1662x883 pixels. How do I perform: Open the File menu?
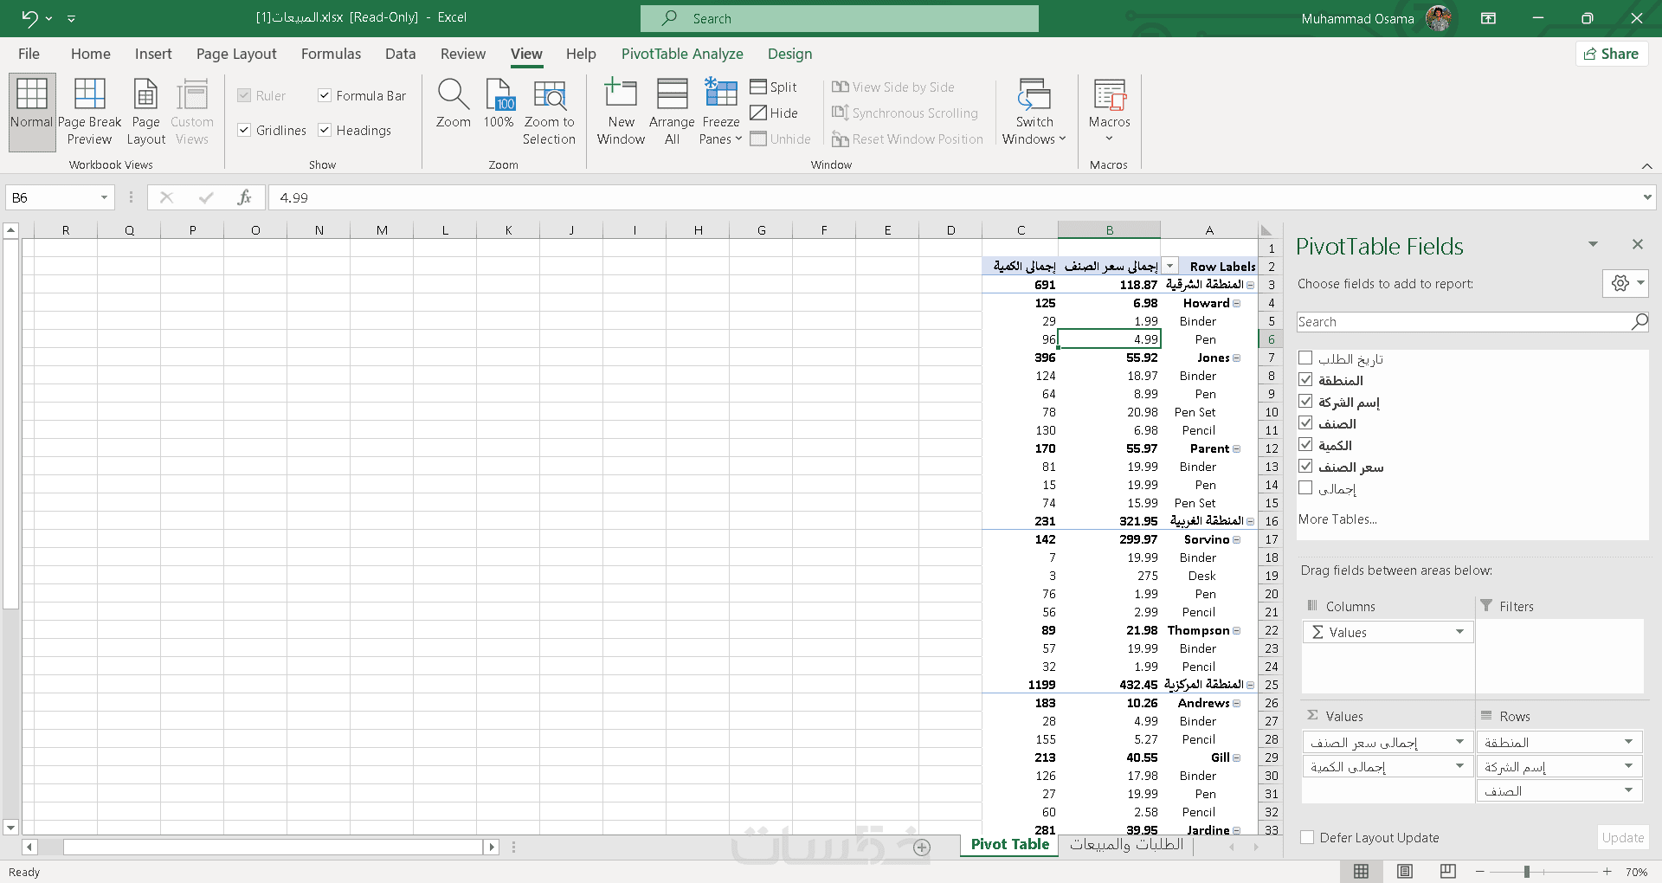[x=29, y=54]
